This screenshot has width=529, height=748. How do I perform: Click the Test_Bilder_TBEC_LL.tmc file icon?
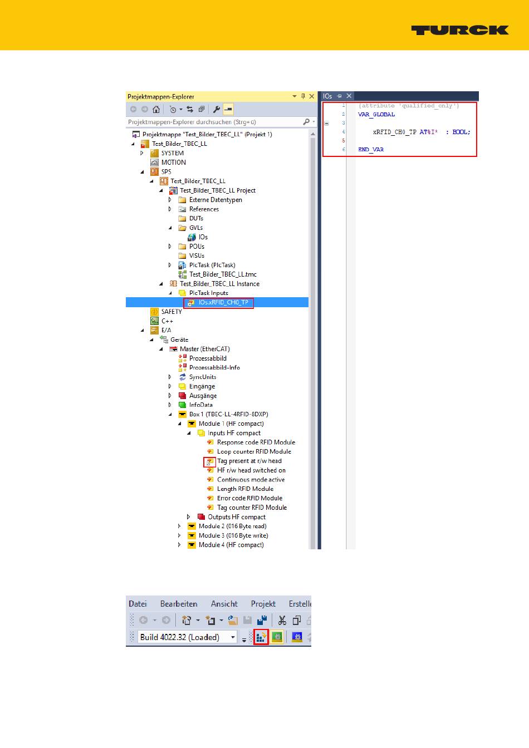pos(182,274)
